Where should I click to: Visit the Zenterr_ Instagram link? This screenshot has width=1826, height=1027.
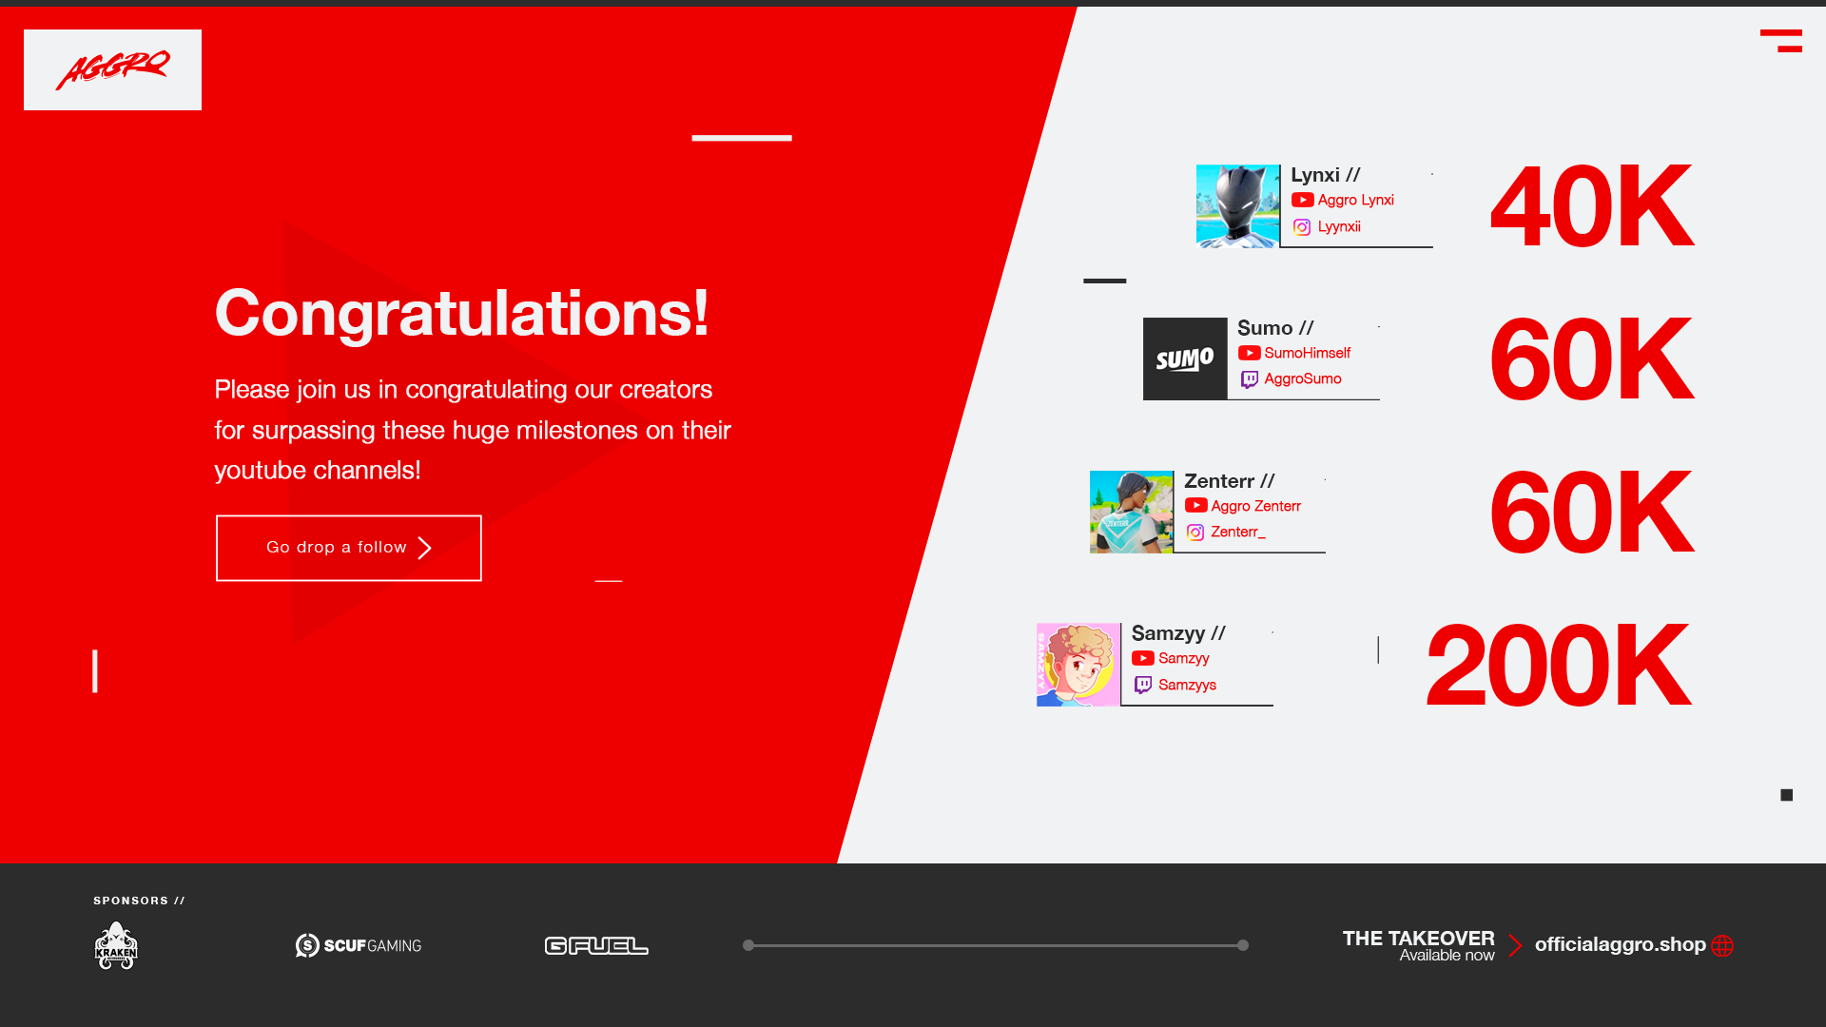point(1237,532)
